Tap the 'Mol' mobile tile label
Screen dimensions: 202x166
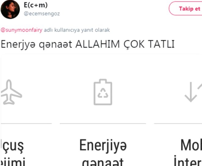pos(191,145)
